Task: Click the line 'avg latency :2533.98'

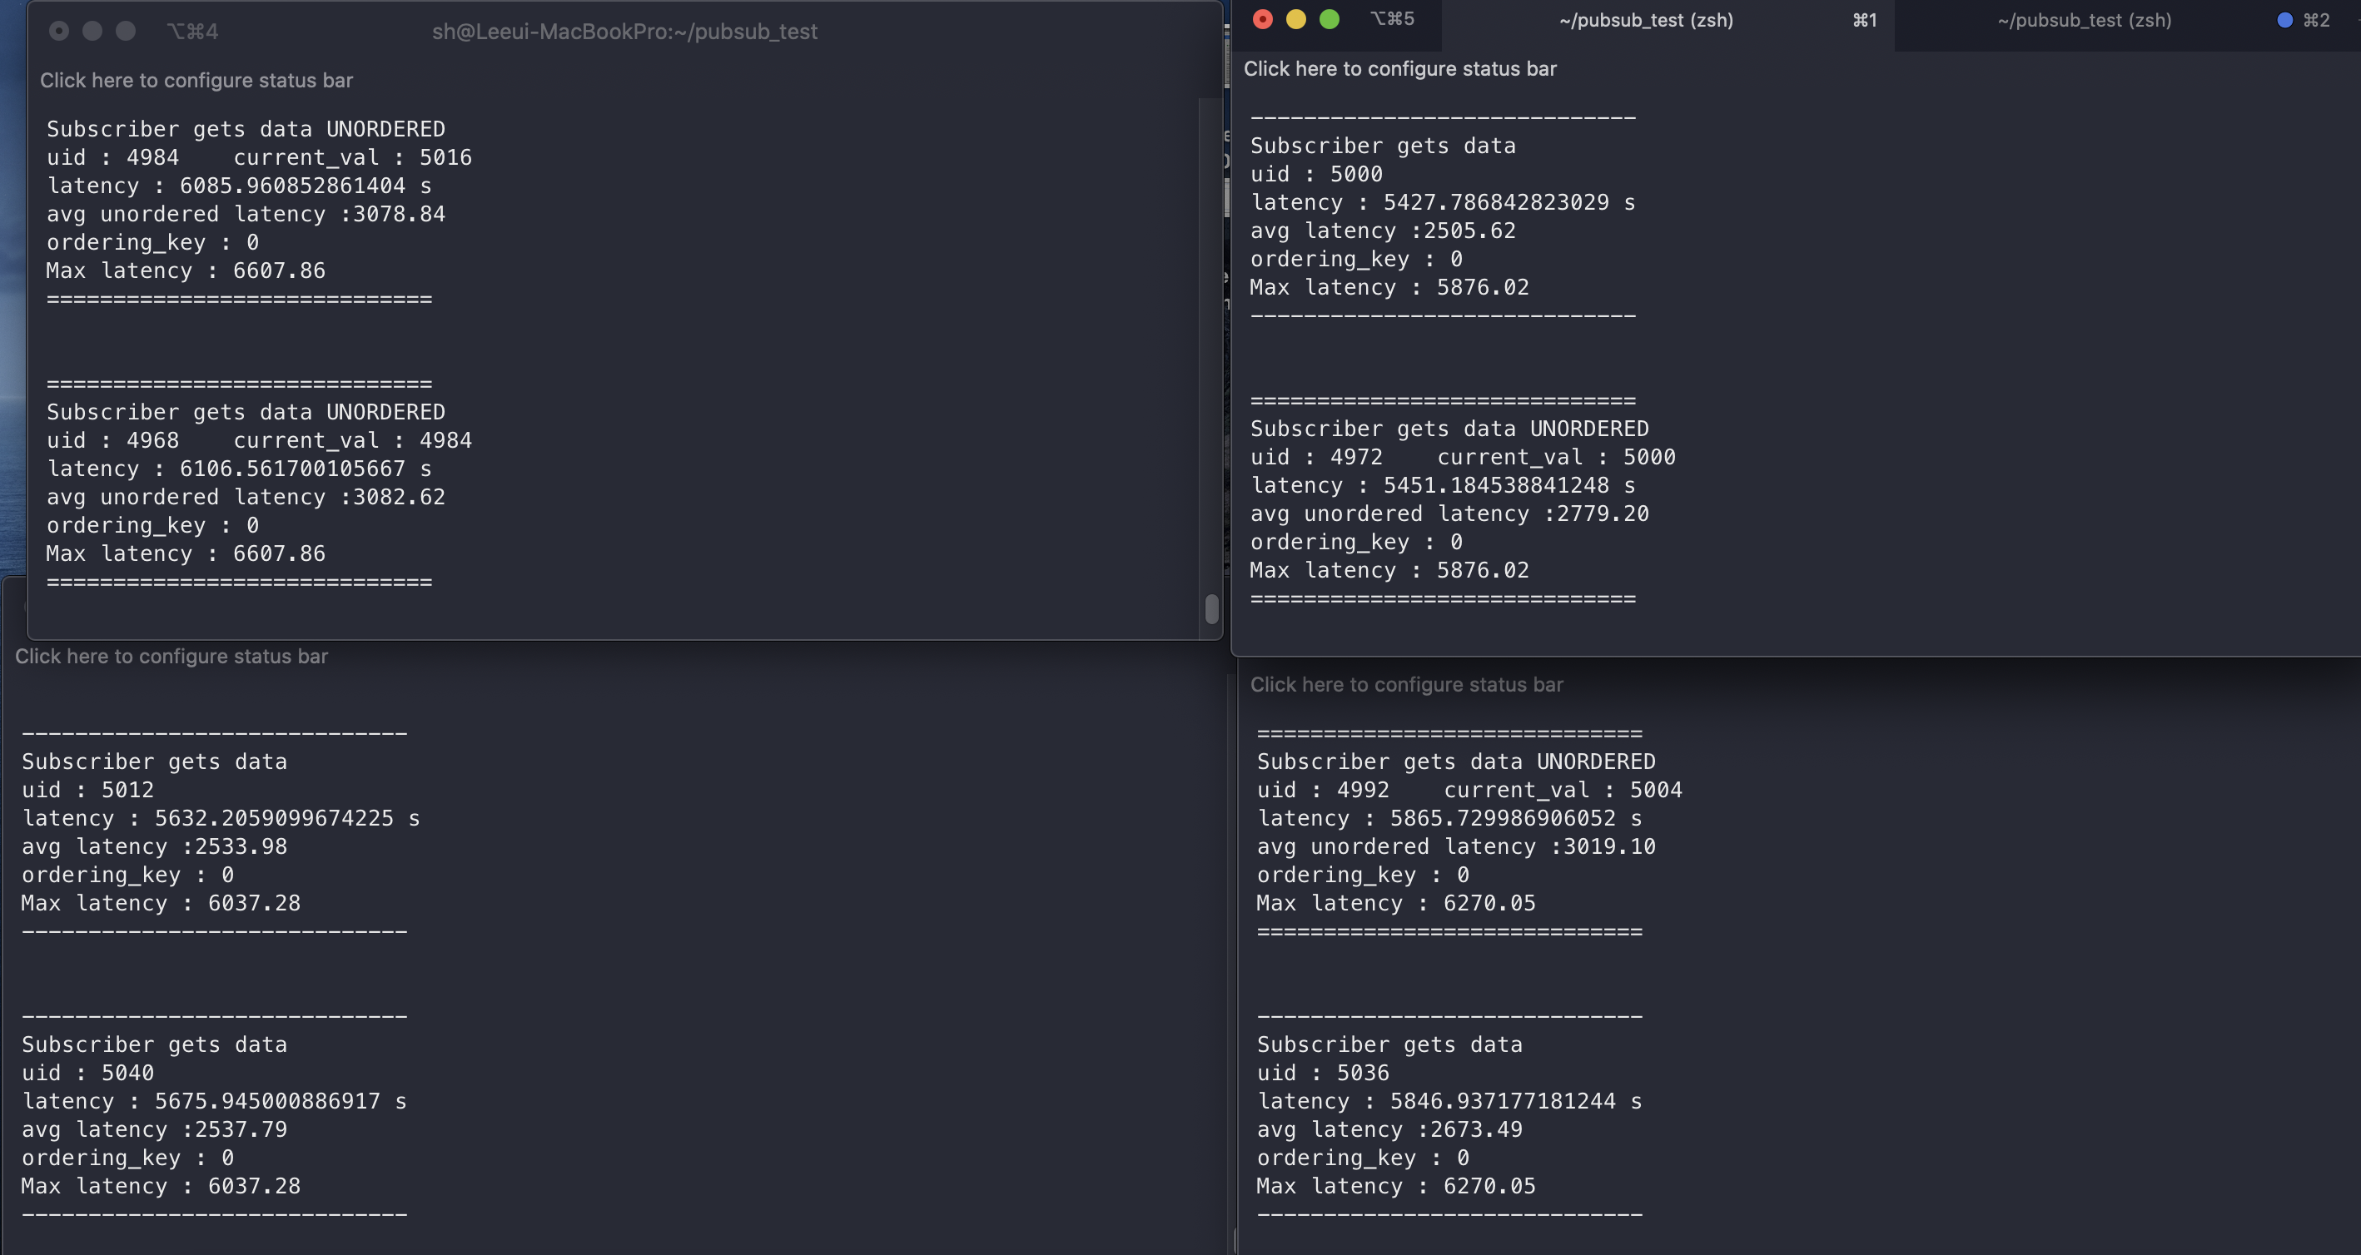Action: point(155,846)
